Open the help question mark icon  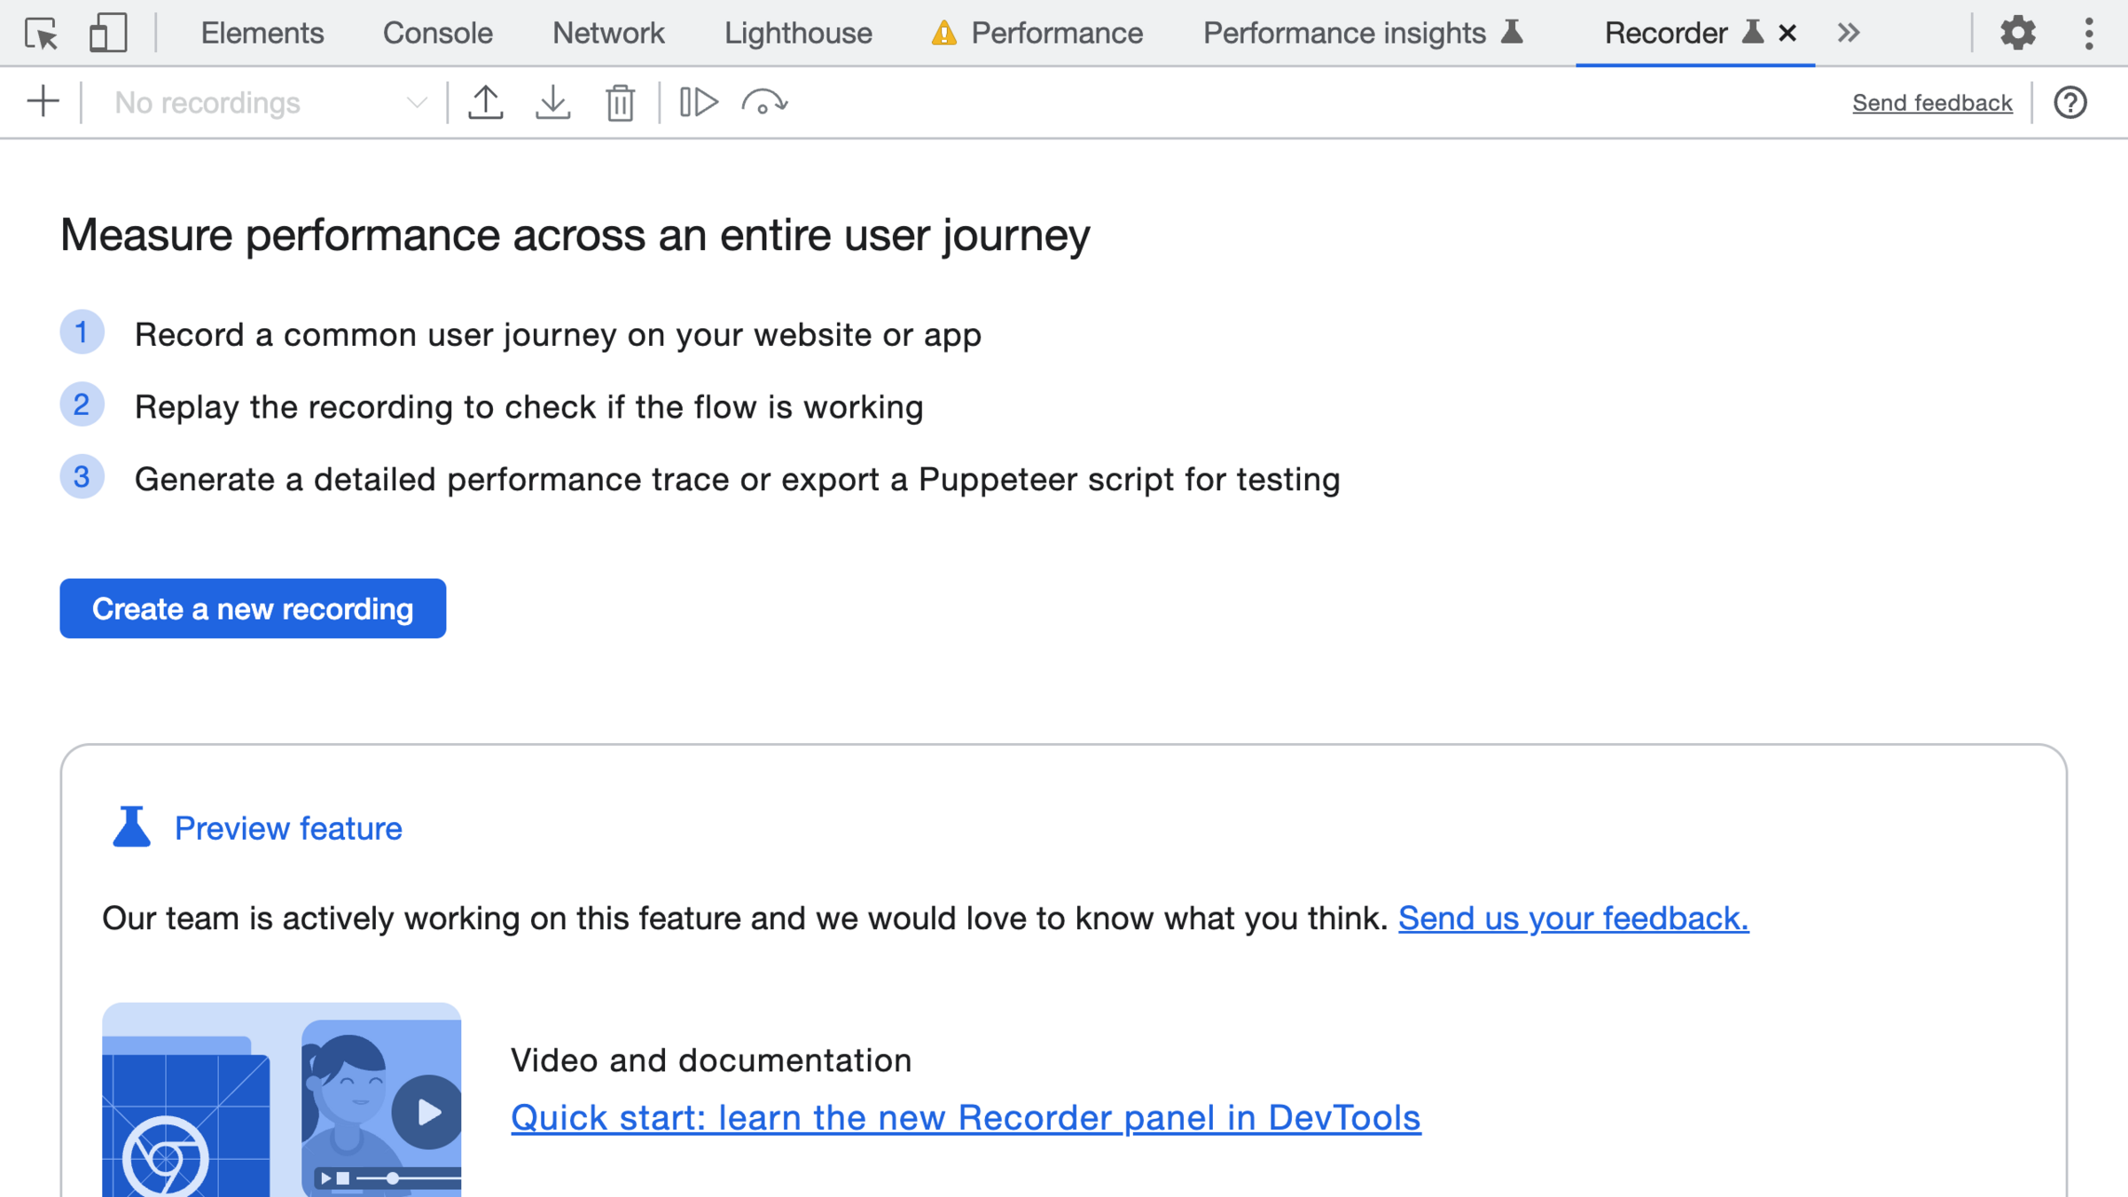2070,103
